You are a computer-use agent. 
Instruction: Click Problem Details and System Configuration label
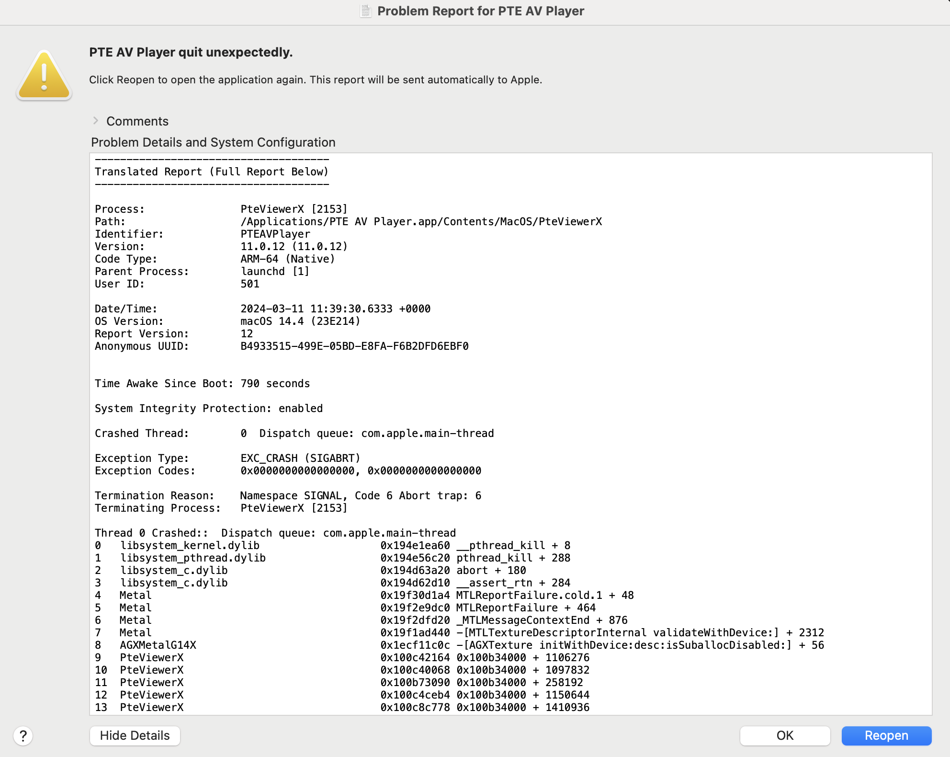pos(213,142)
